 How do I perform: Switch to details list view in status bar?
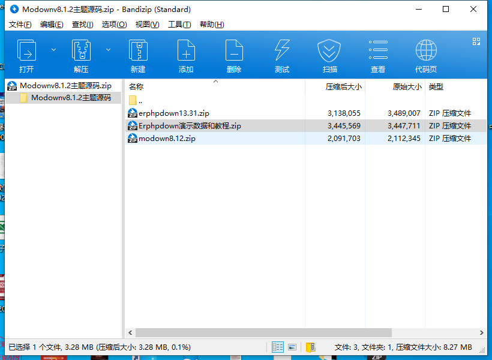[278, 347]
